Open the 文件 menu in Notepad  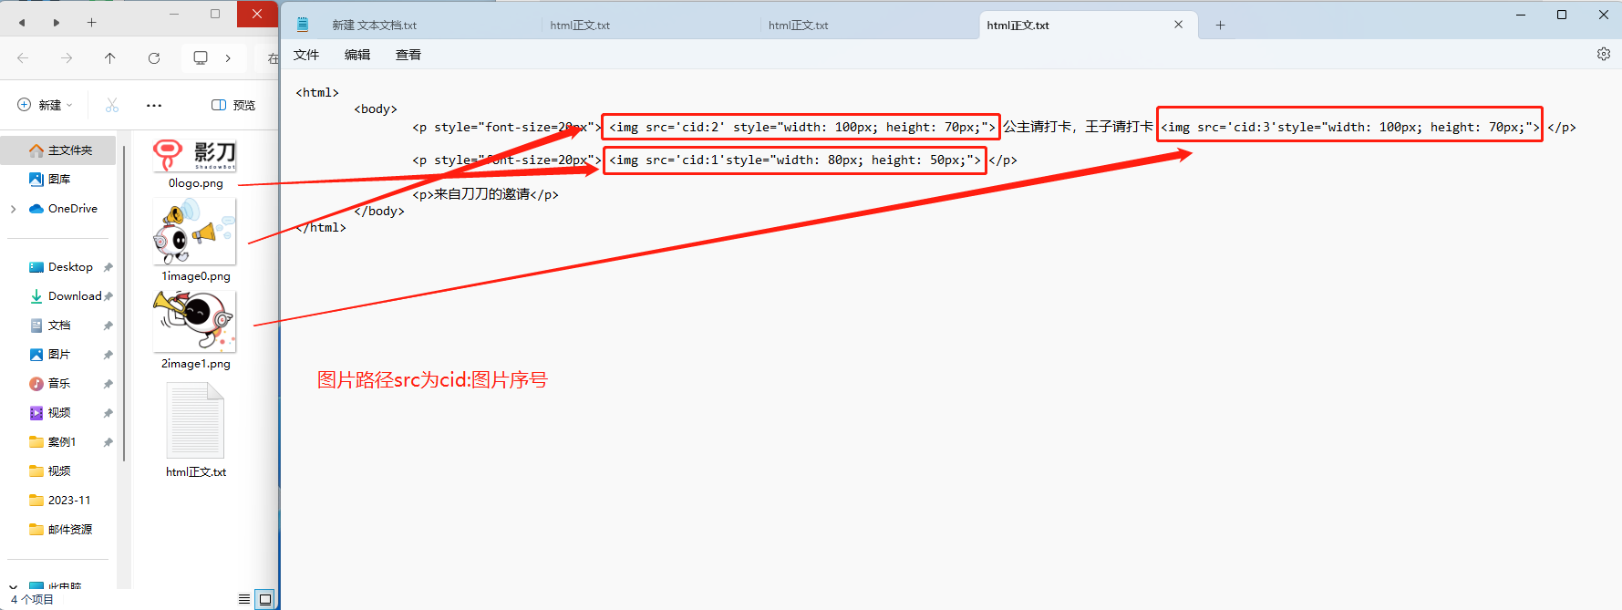pos(306,55)
